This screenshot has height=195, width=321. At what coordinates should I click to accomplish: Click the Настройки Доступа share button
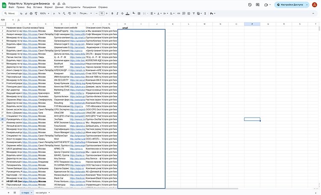(290, 5)
